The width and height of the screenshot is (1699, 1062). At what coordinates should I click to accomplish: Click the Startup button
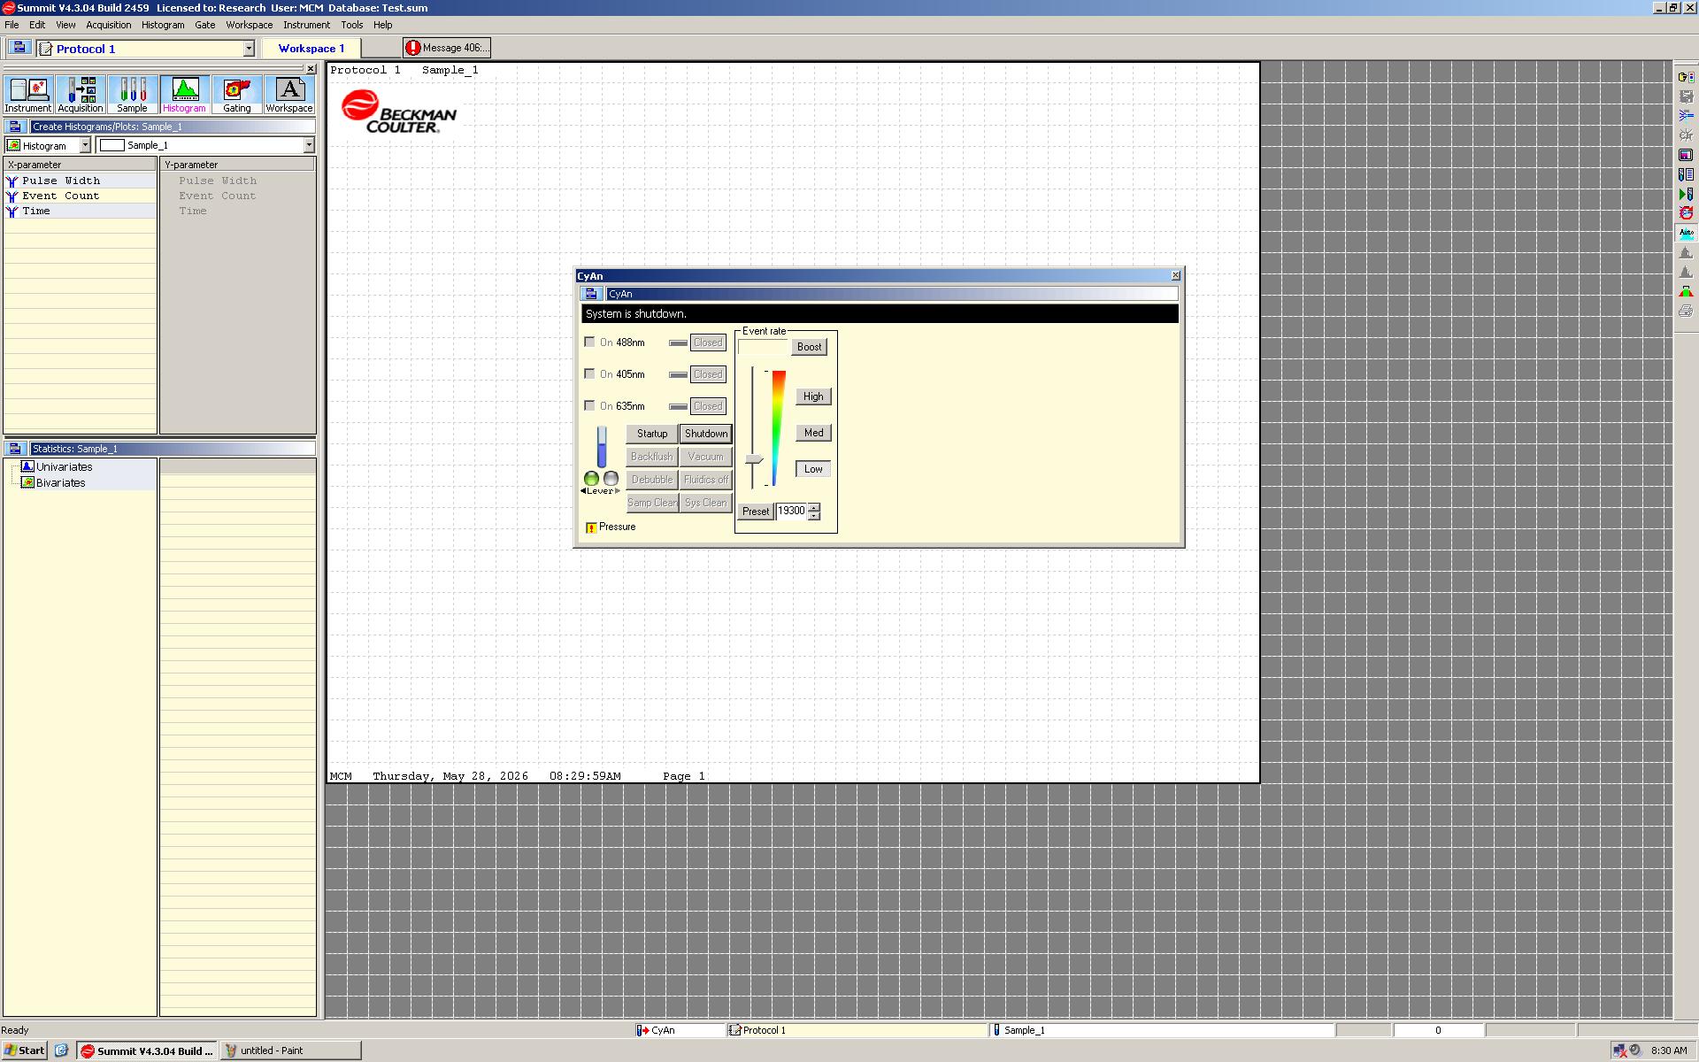tap(652, 434)
